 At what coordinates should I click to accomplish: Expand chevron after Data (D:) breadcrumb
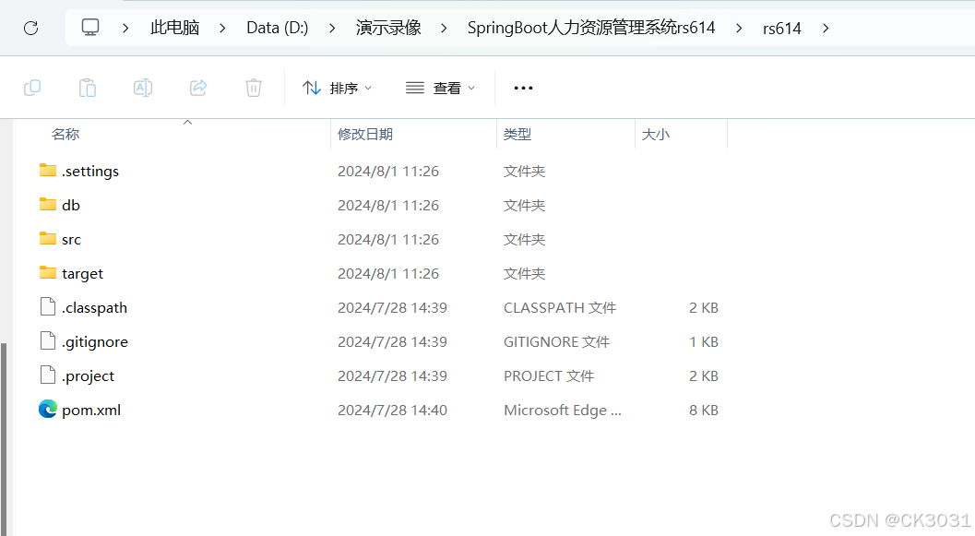[x=332, y=28]
